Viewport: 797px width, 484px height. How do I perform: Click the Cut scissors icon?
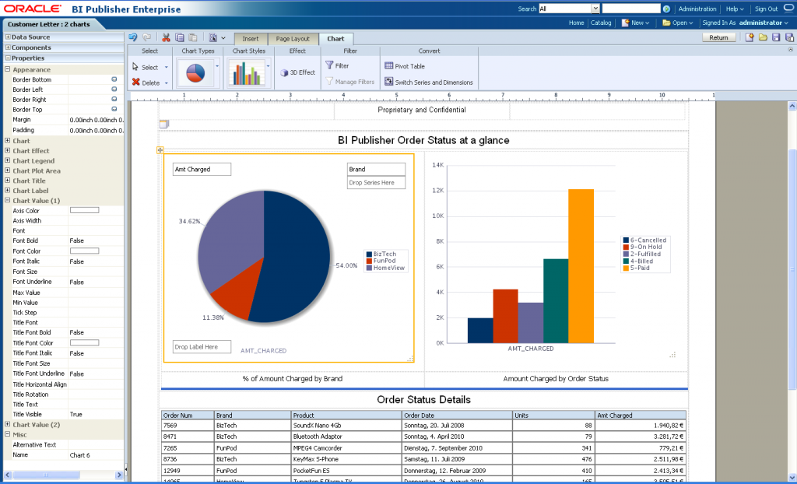coord(166,37)
